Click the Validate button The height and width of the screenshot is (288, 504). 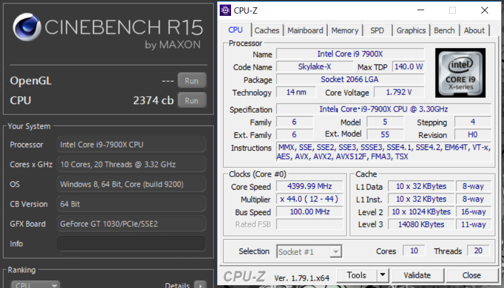(417, 275)
